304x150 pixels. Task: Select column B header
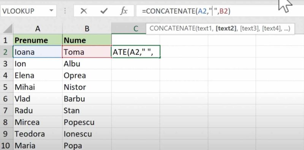click(87, 29)
